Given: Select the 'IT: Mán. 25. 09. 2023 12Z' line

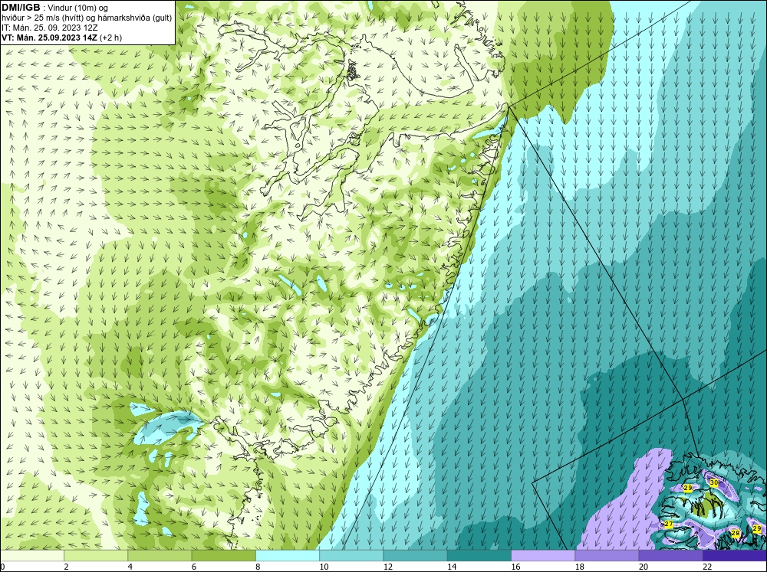Looking at the screenshot, I should click(49, 28).
